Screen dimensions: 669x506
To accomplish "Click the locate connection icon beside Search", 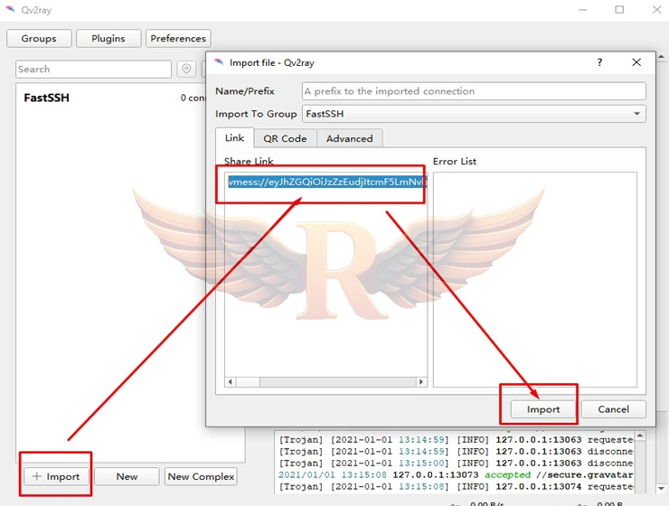I will pyautogui.click(x=186, y=70).
